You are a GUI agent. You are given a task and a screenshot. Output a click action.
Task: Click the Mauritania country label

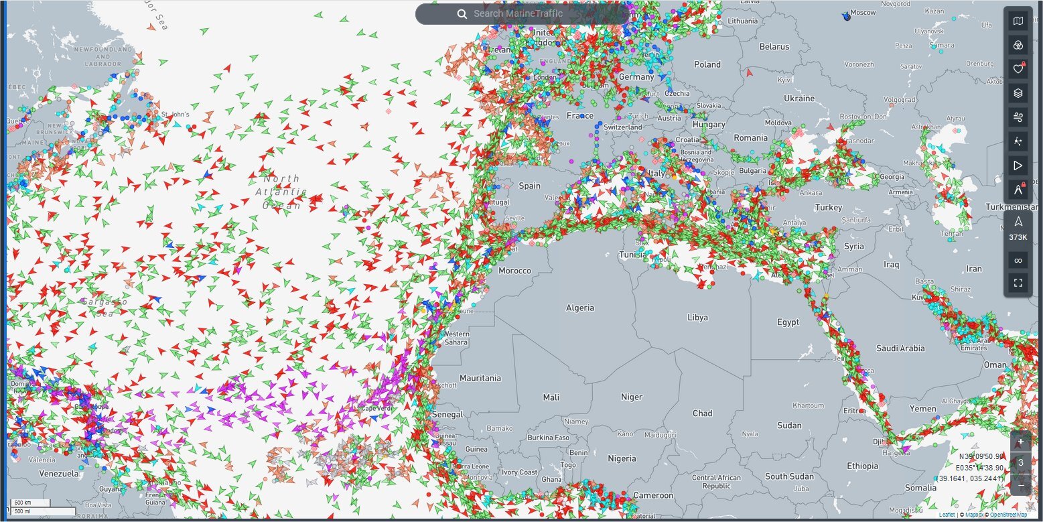pyautogui.click(x=480, y=378)
